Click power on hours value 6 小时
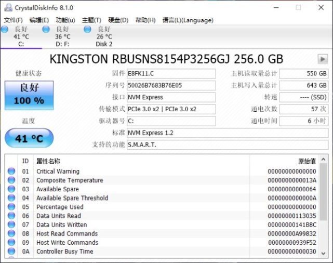 (x=304, y=121)
